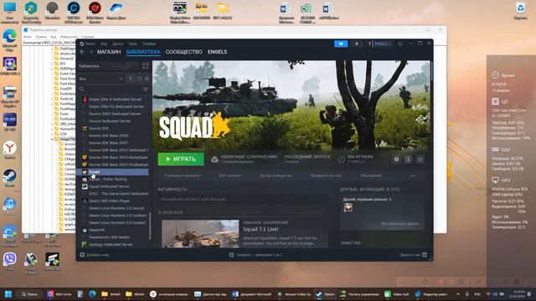Open the Вид menu in Steam
Viewport: 536px width, 301px height.
tap(104, 43)
